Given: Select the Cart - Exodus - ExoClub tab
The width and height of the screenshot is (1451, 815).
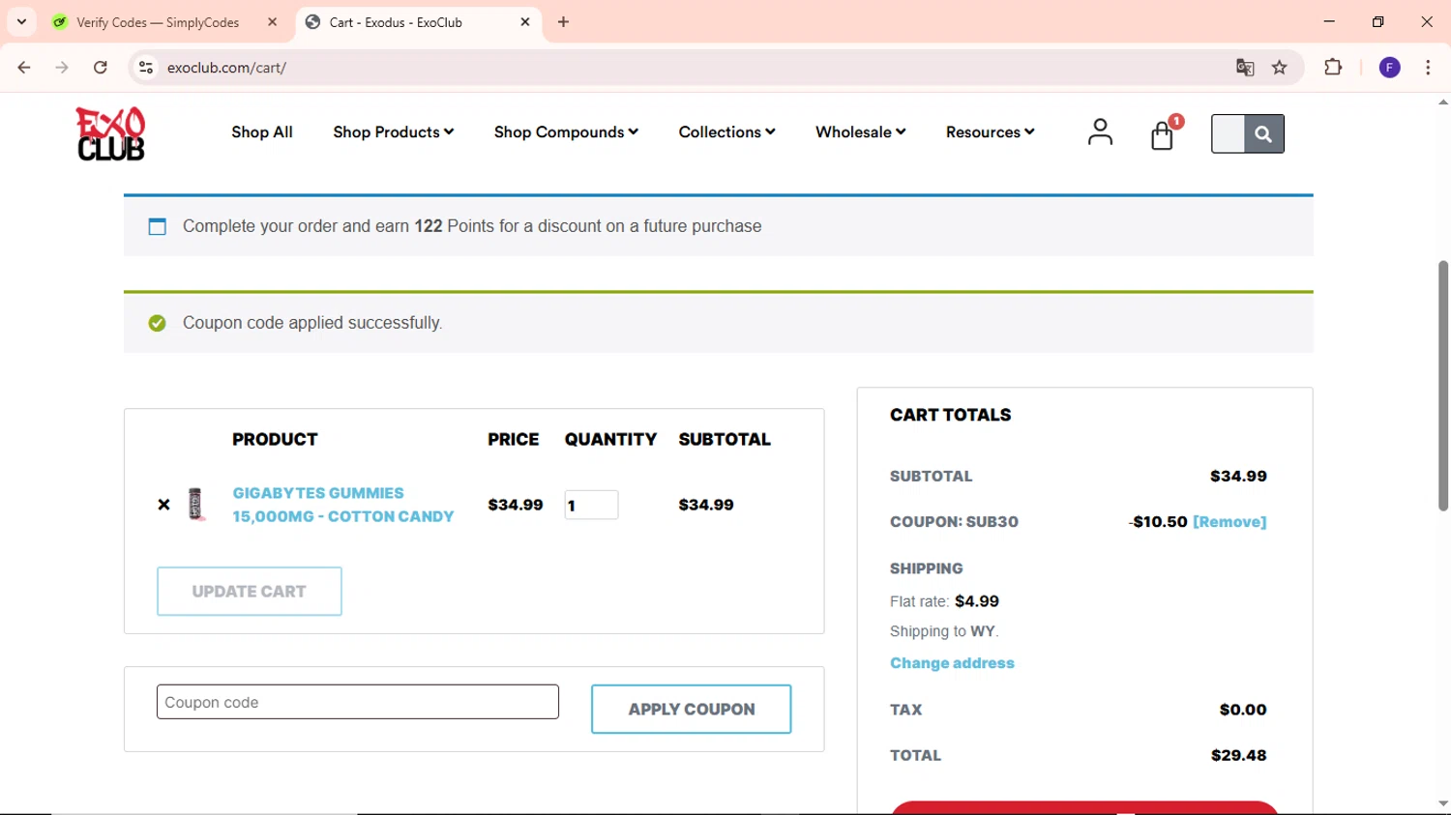Looking at the screenshot, I should (396, 22).
